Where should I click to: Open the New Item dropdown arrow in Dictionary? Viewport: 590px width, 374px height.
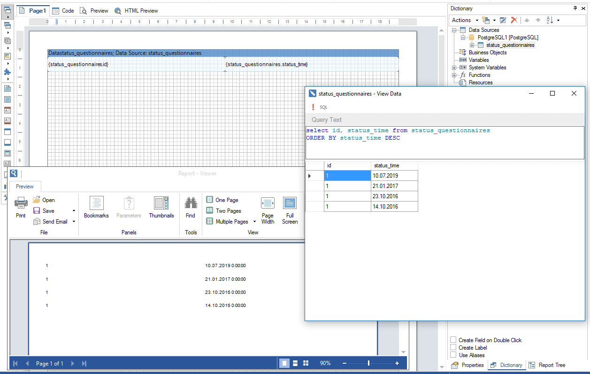coord(494,20)
